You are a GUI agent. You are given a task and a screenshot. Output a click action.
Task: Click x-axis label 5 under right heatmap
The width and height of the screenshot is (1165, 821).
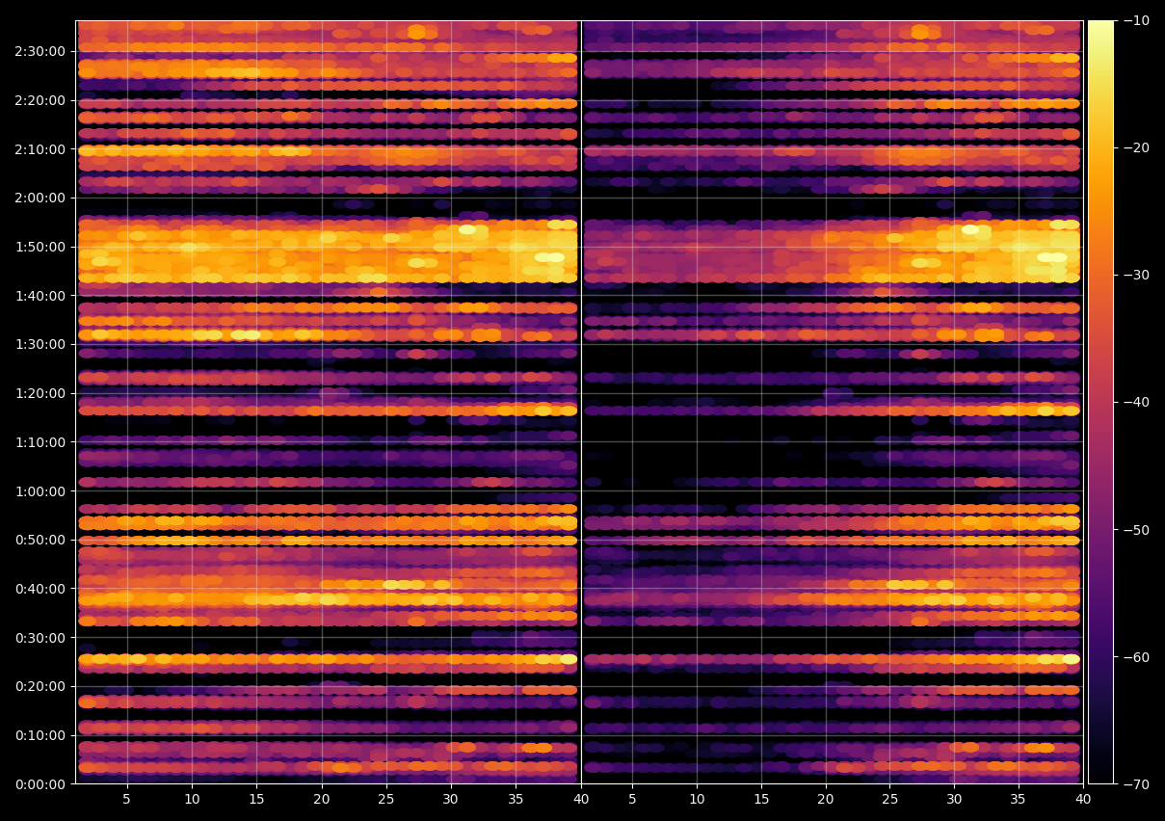632,800
